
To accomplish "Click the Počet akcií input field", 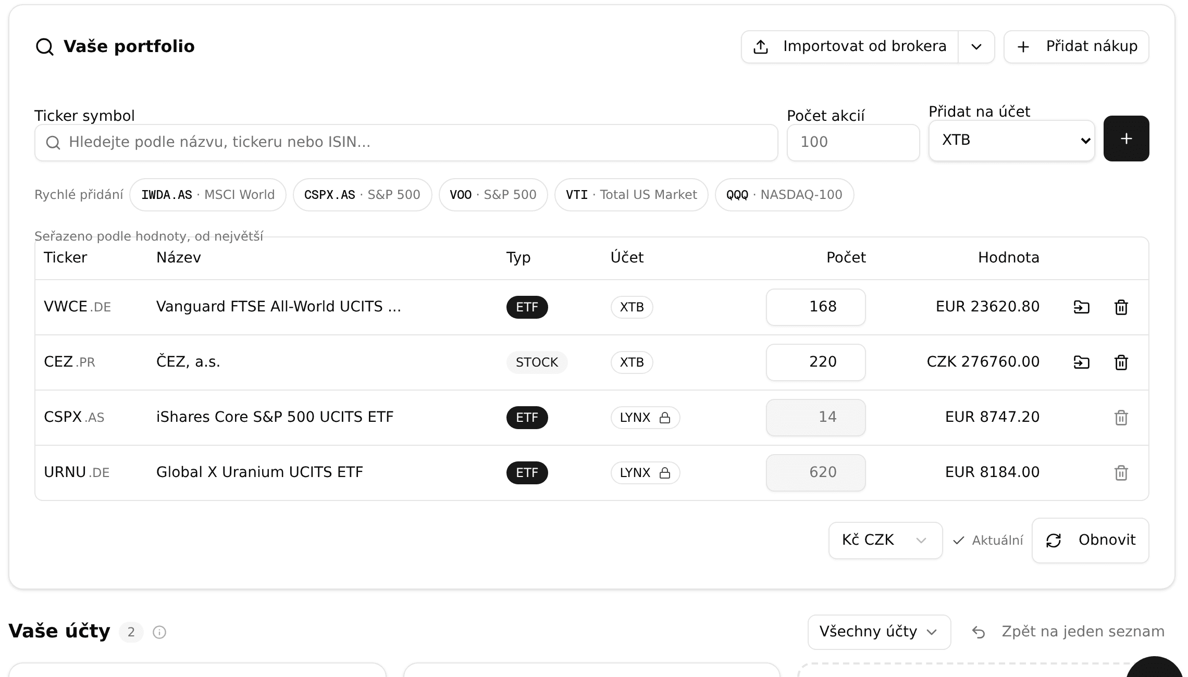I will pyautogui.click(x=853, y=142).
